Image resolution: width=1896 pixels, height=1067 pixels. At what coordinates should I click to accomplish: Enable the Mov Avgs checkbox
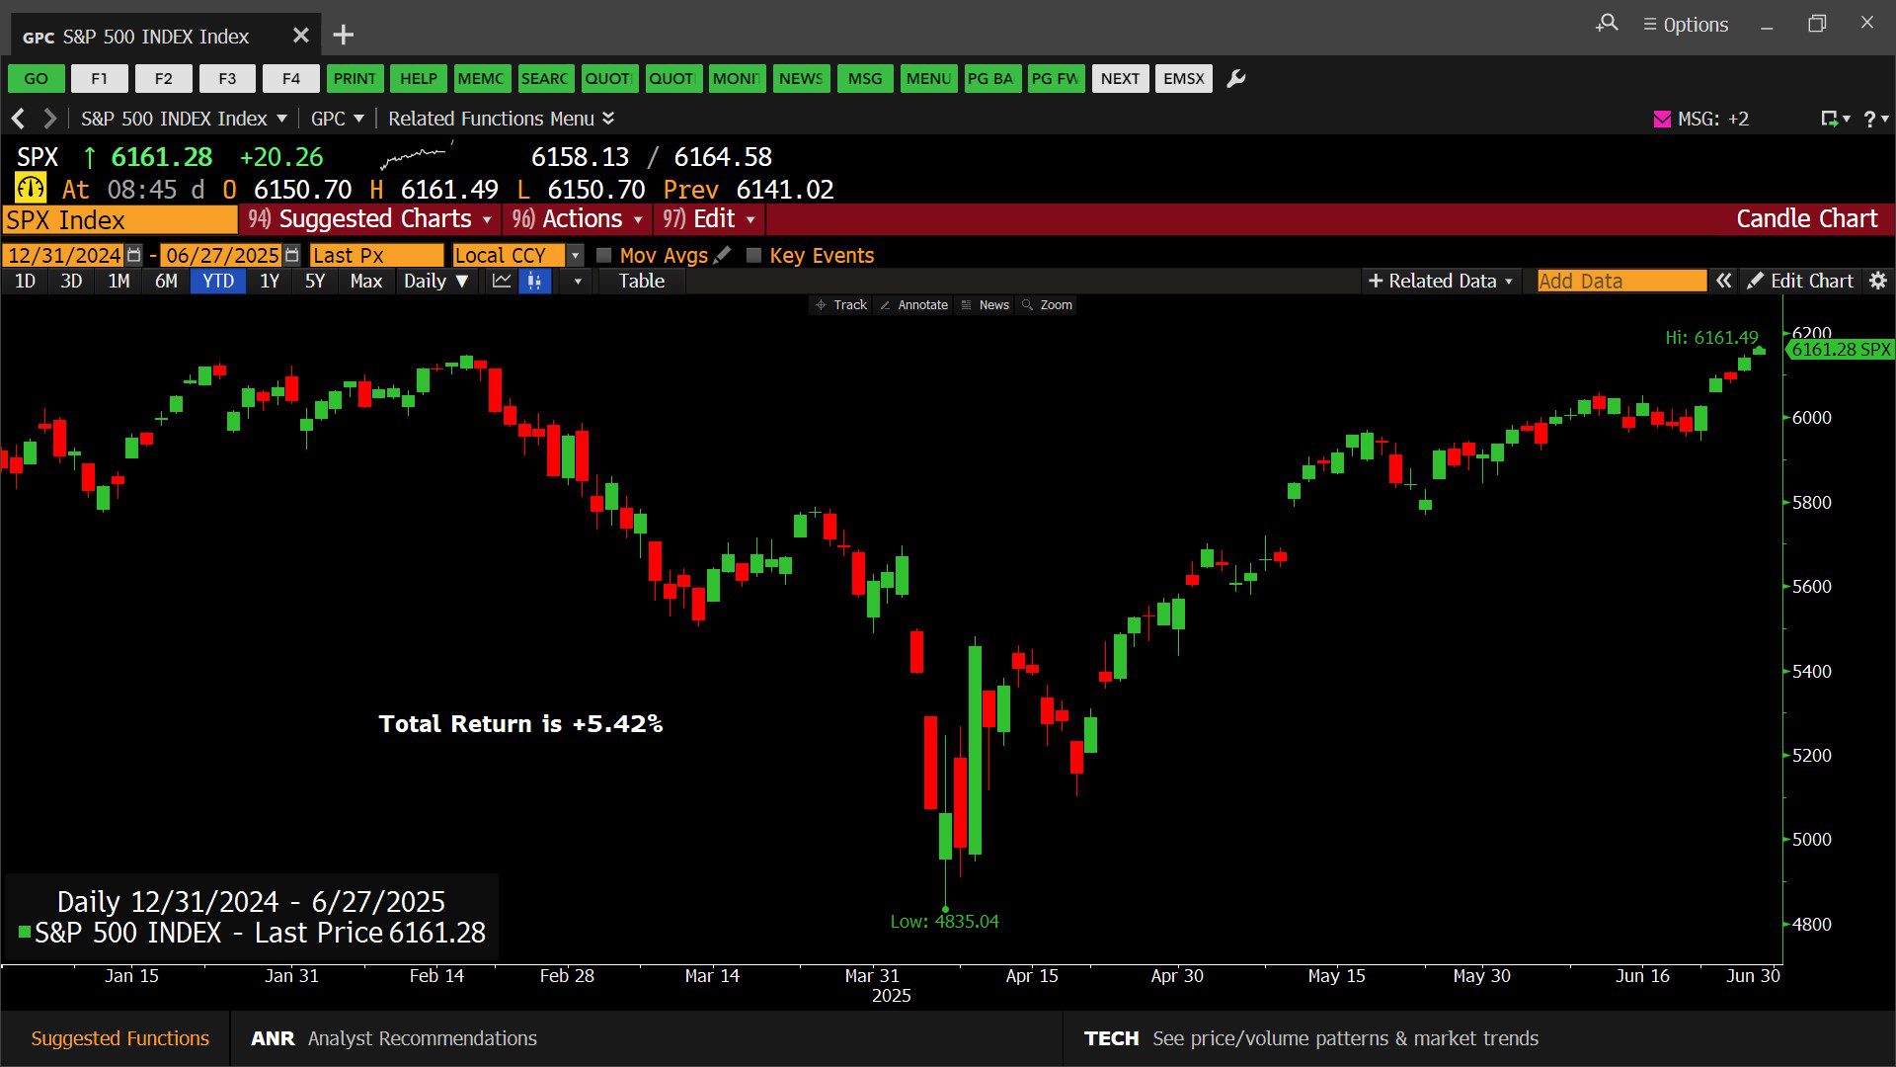coord(604,255)
